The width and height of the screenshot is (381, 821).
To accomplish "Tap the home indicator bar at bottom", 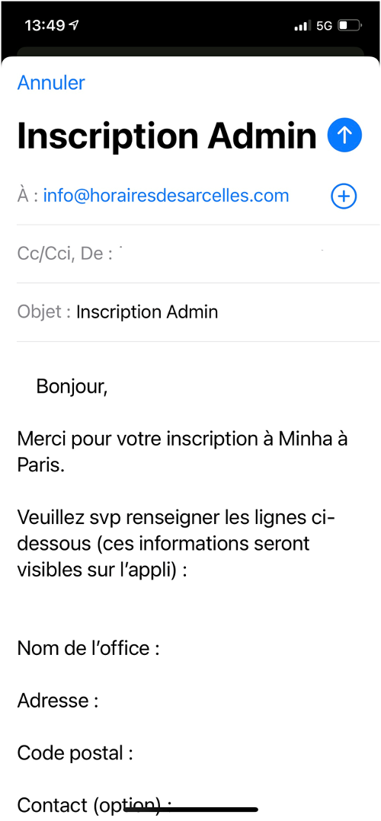I will click(190, 810).
